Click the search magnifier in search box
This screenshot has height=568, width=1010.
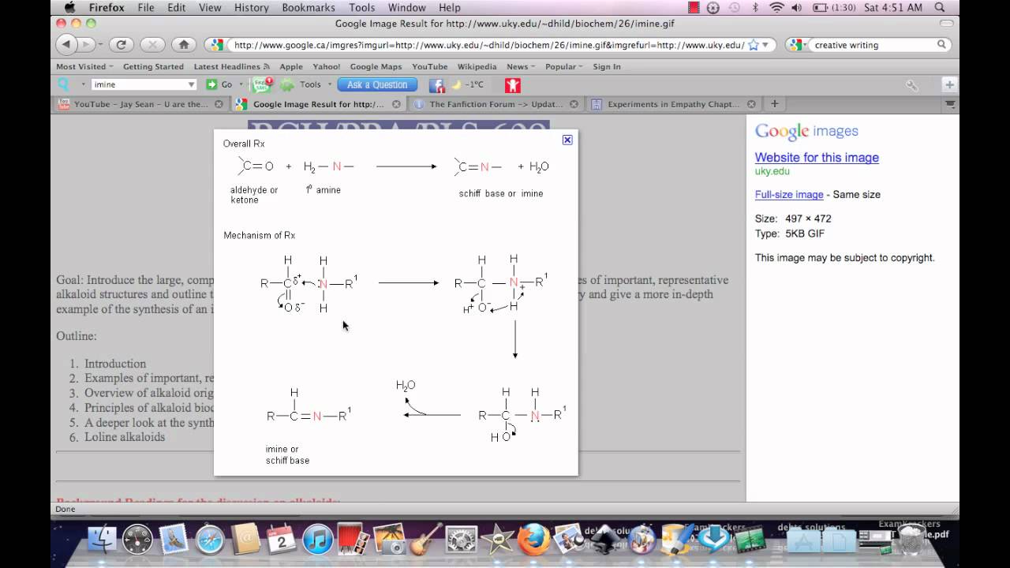coord(941,45)
